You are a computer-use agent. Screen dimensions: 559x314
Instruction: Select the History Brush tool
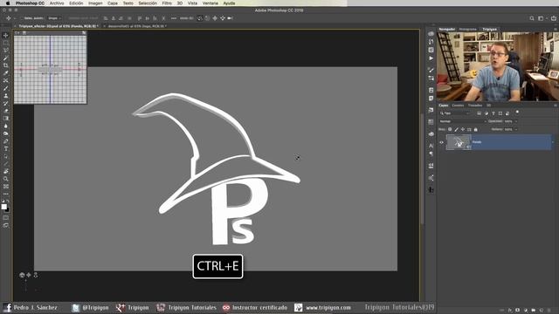[6, 103]
